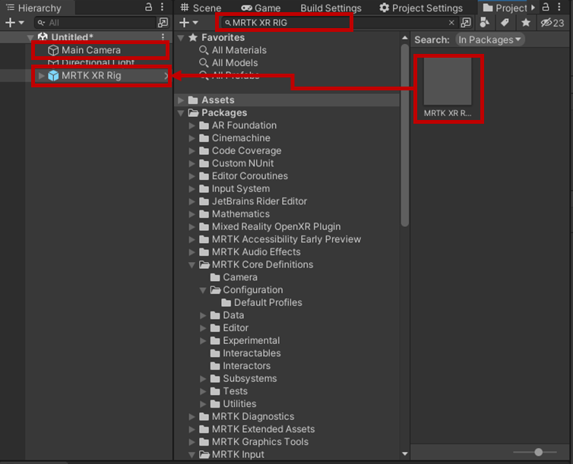
Task: Open the Build Settings tab
Action: [331, 8]
